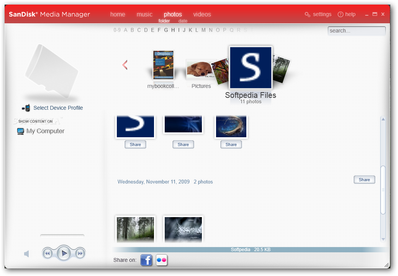The width and height of the screenshot is (398, 276).
Task: Click the Select Device Profile link
Action: pos(58,108)
